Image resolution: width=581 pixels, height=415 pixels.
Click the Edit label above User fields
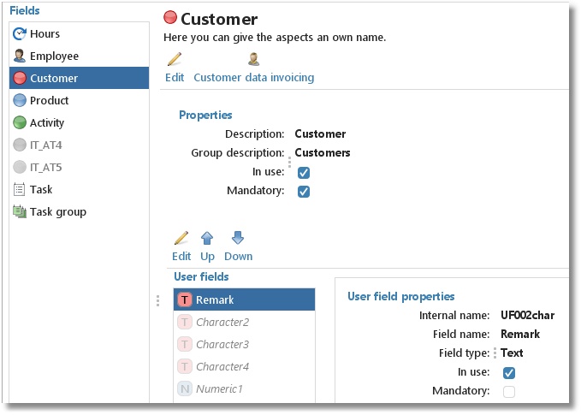[181, 257]
